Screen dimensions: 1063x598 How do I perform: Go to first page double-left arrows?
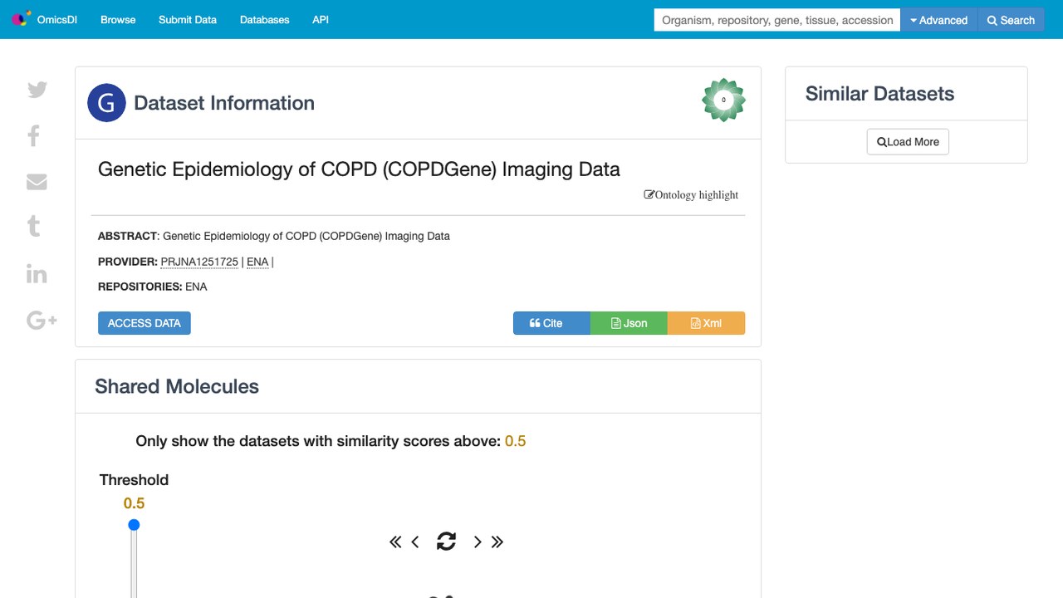point(395,542)
